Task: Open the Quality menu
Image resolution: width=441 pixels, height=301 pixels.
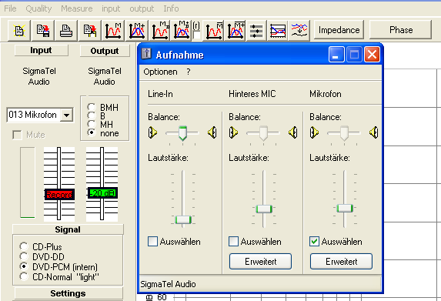Action: tap(38, 8)
